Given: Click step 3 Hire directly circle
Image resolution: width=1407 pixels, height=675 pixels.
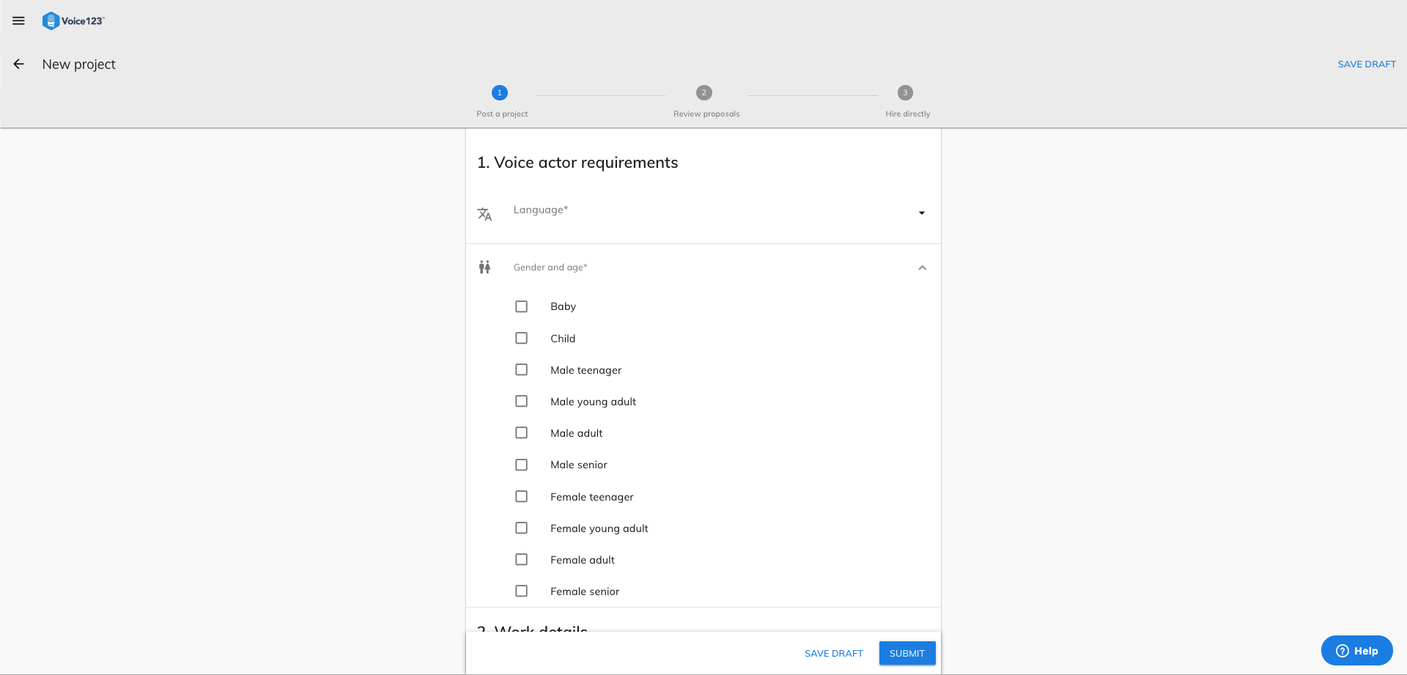Looking at the screenshot, I should [x=905, y=93].
